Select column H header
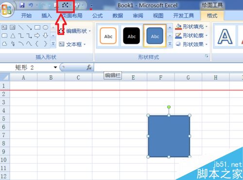The image size is (243, 180). tap(216, 78)
